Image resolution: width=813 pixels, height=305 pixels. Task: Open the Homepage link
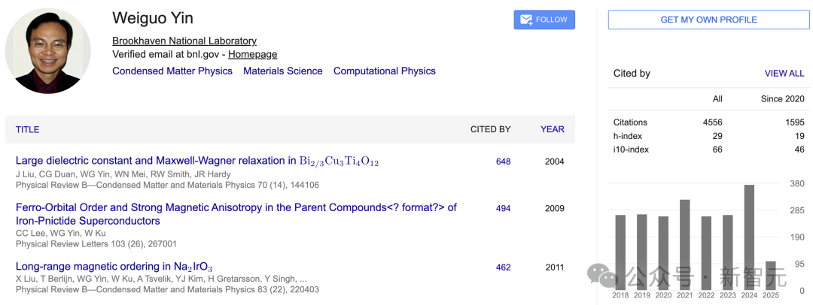tap(252, 54)
